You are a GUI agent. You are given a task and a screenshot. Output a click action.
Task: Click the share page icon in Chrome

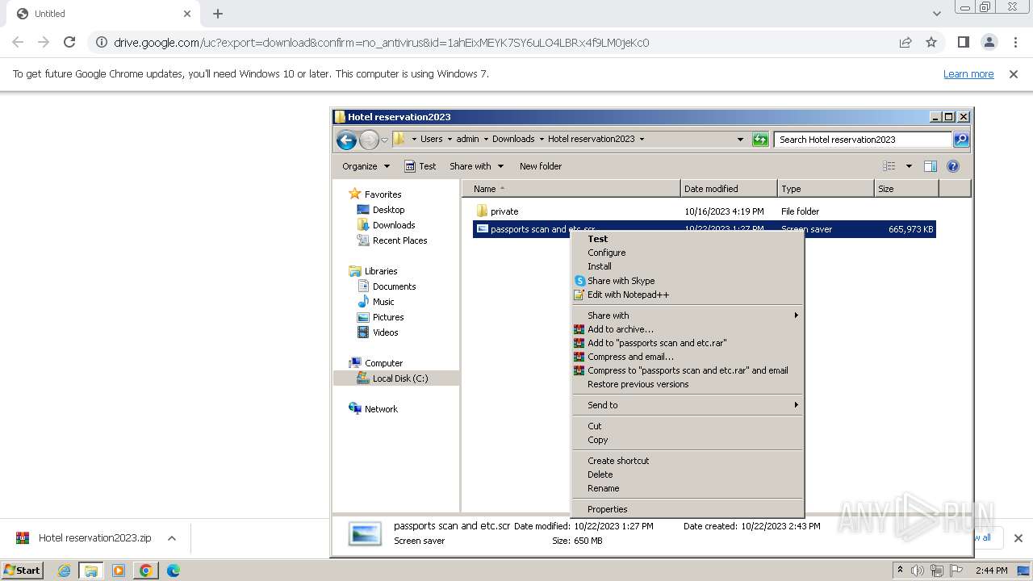click(905, 43)
